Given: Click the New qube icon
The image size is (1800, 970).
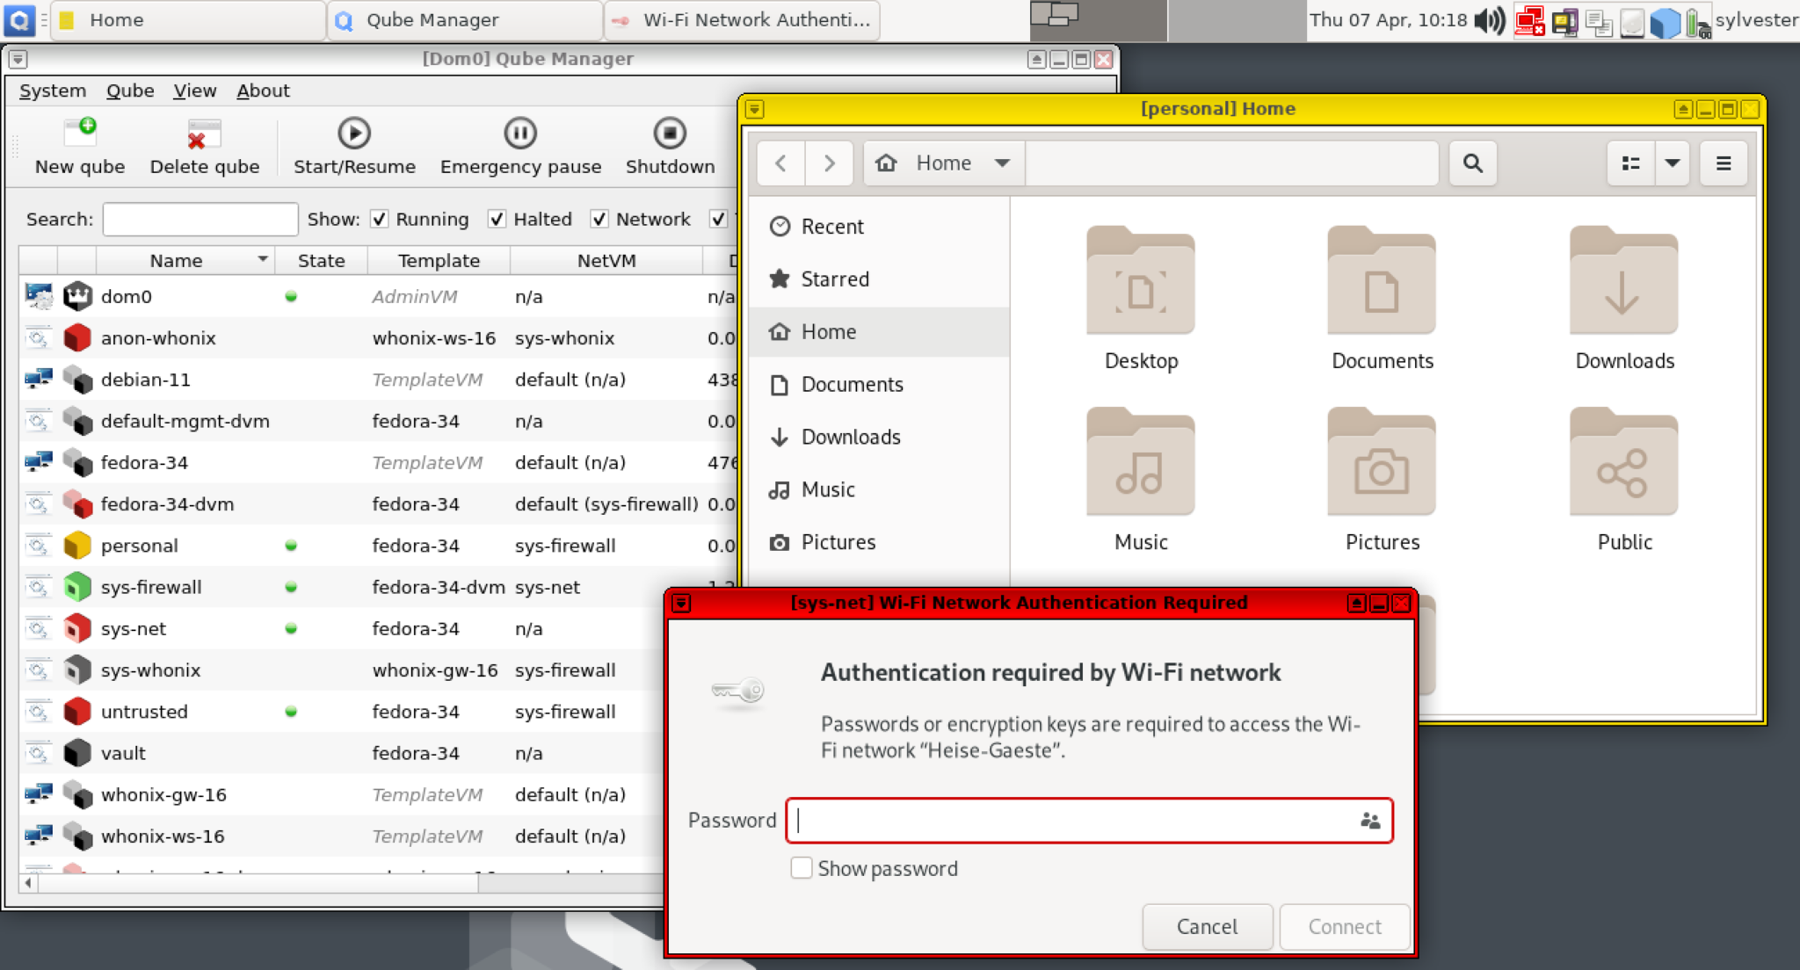Looking at the screenshot, I should [80, 134].
